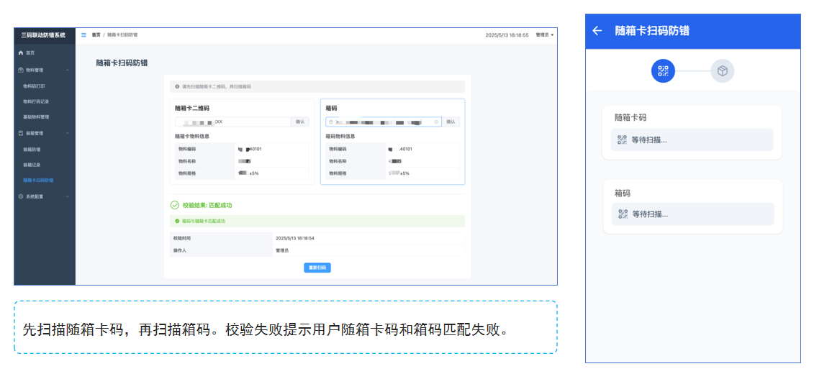The image size is (814, 374).
Task: Tap mobile 随箱卡码 等待扫描 field
Action: point(692,140)
